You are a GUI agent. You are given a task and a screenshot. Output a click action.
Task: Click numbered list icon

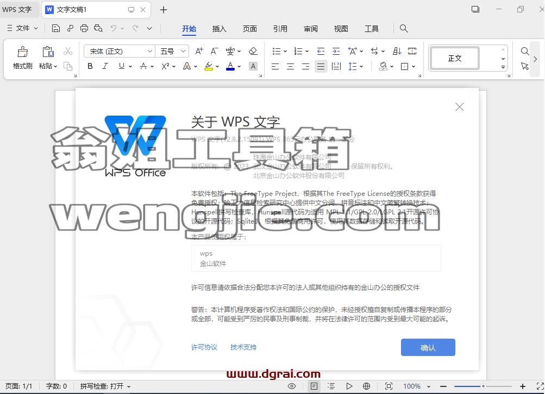tap(298, 52)
